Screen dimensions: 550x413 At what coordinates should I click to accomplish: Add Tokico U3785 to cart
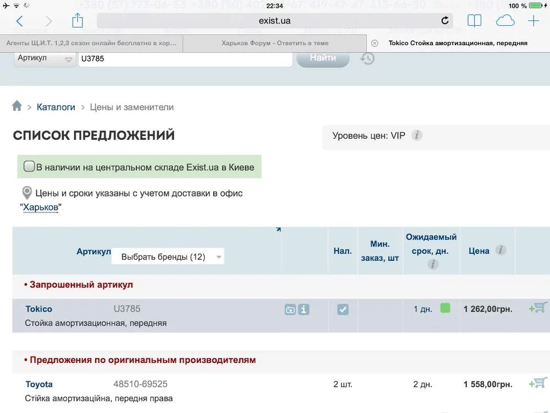pos(538,308)
